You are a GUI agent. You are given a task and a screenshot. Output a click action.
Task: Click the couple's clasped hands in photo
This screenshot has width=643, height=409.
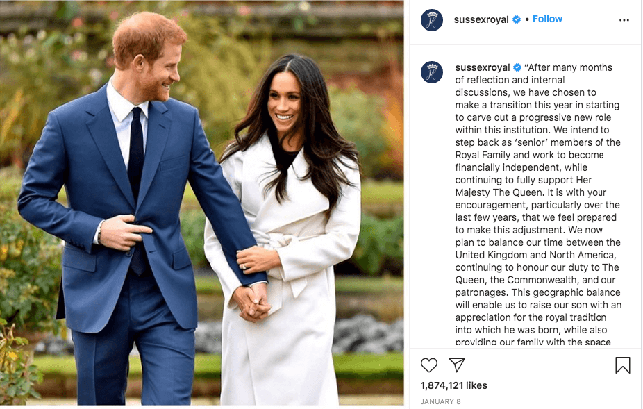251,302
